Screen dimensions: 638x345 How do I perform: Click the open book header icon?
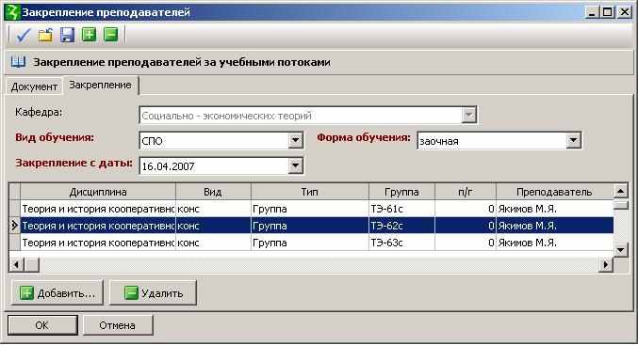(18, 62)
